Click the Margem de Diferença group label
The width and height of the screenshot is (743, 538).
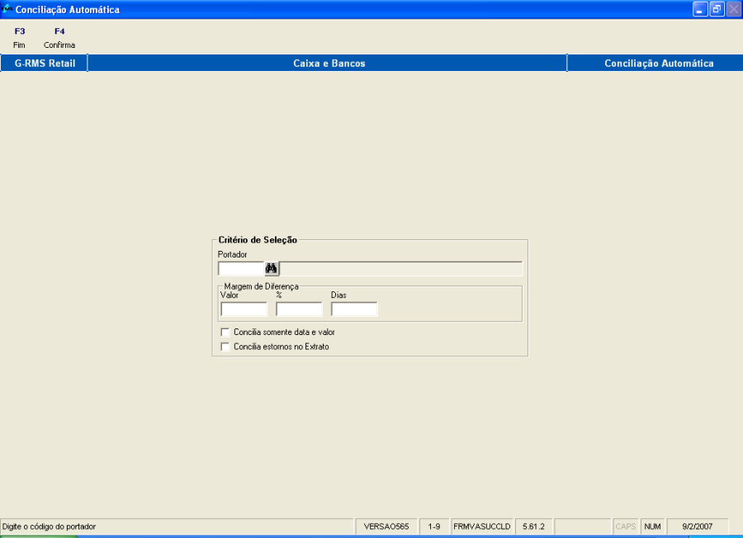(261, 286)
